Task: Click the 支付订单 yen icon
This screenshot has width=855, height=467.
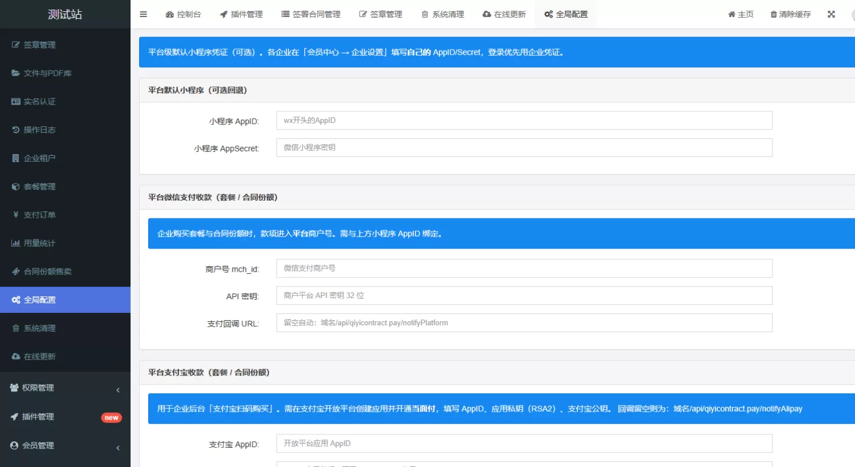Action: [x=16, y=215]
